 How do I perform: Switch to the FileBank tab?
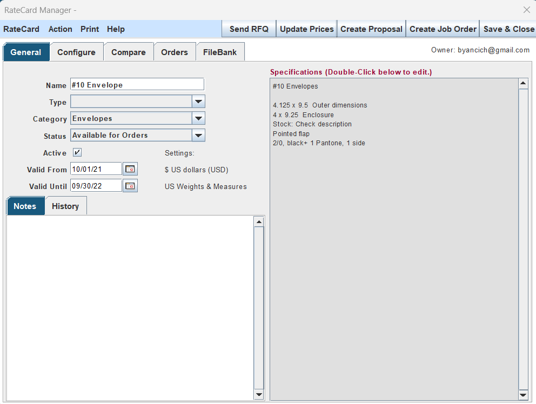click(x=220, y=52)
